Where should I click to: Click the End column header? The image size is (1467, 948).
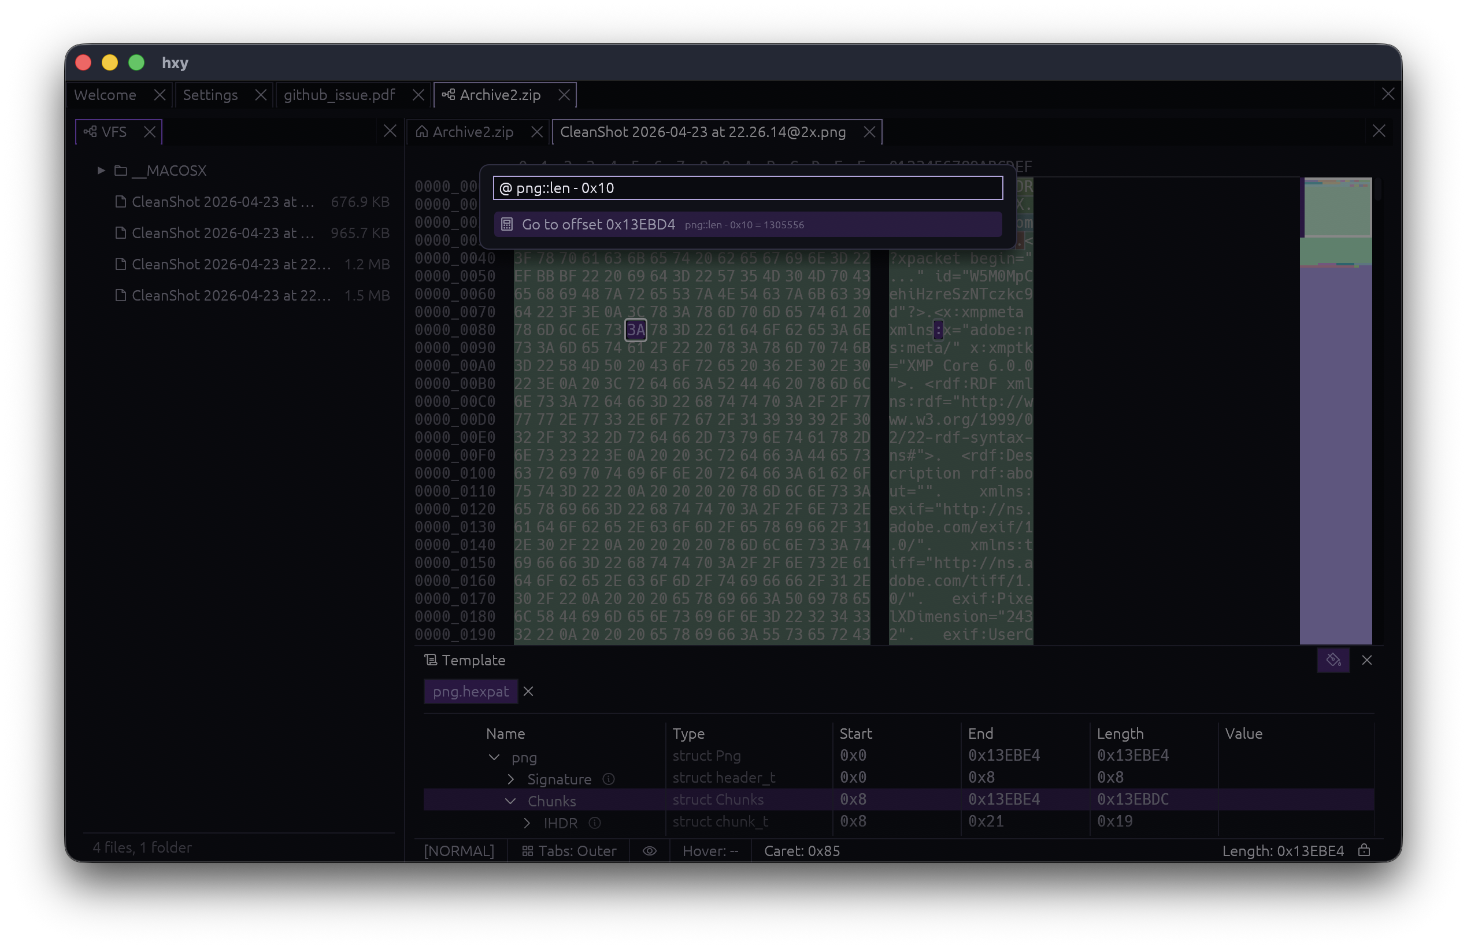tap(980, 734)
